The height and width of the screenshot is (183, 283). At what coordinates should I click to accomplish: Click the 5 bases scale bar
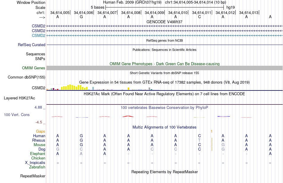pos(164,7)
